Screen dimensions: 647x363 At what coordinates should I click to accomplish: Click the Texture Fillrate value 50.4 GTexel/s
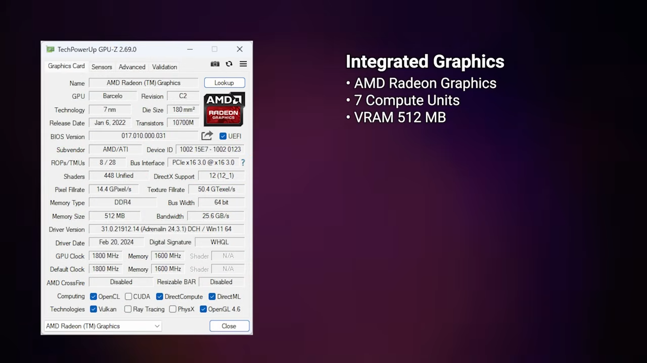click(x=216, y=189)
